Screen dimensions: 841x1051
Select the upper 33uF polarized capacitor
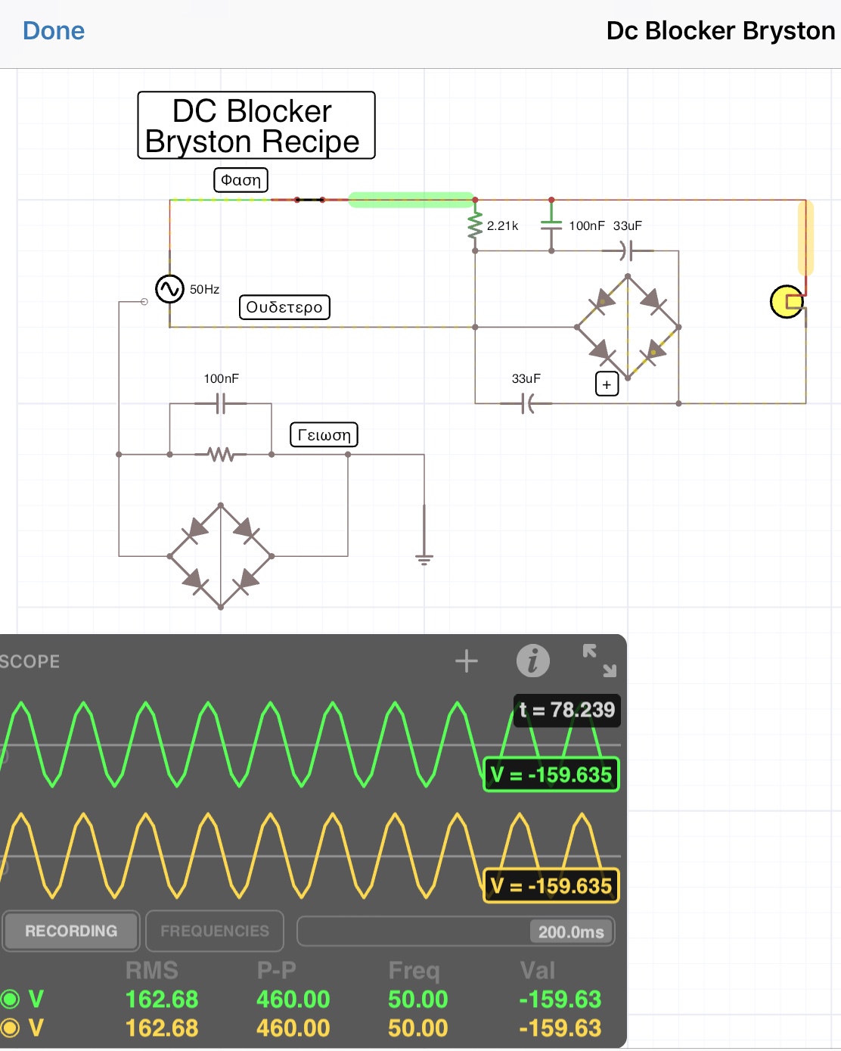[x=627, y=250]
